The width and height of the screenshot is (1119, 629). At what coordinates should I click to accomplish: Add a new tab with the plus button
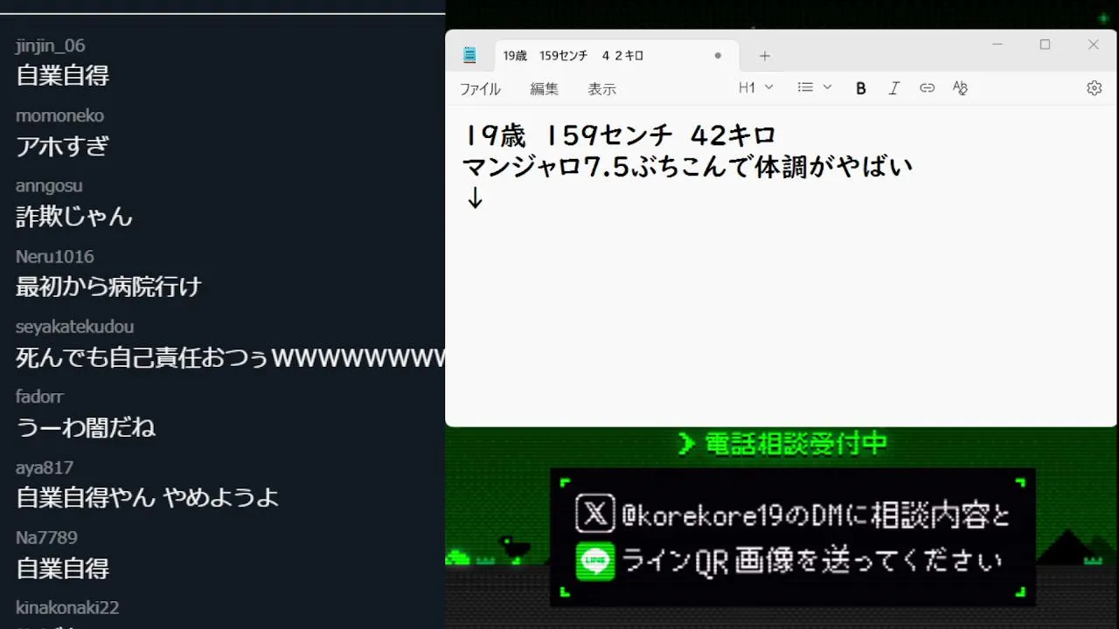click(x=765, y=56)
